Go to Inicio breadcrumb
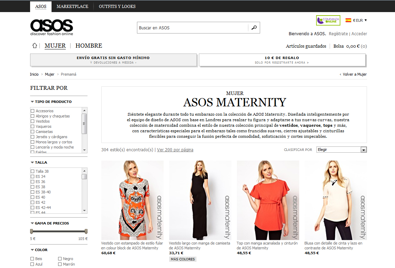The width and height of the screenshot is (395, 268). click(34, 74)
